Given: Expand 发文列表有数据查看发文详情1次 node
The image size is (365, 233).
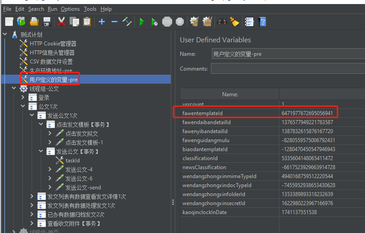Looking at the screenshot, I should coord(32,196).
